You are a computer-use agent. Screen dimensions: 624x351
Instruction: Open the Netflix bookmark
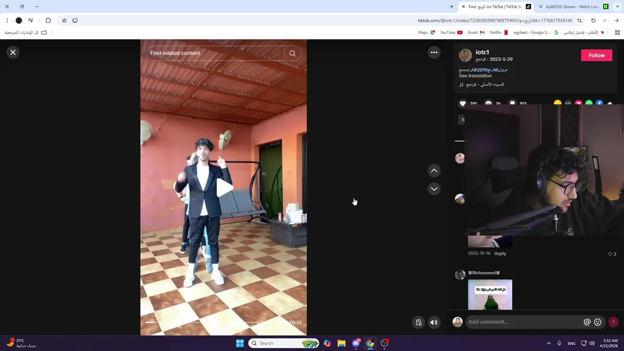[x=499, y=33]
